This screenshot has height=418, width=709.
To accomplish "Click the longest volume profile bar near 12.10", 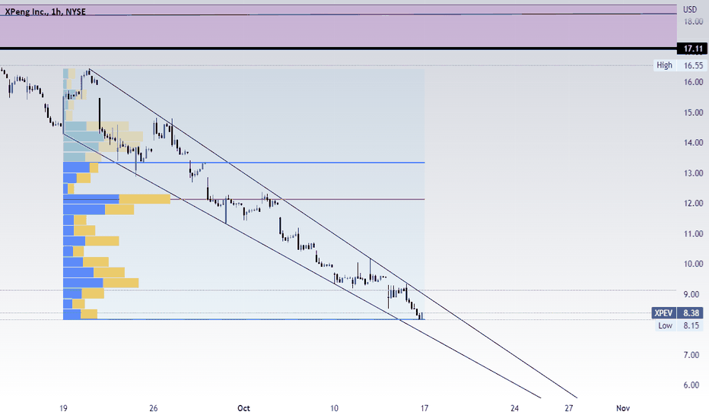I will tap(116, 199).
